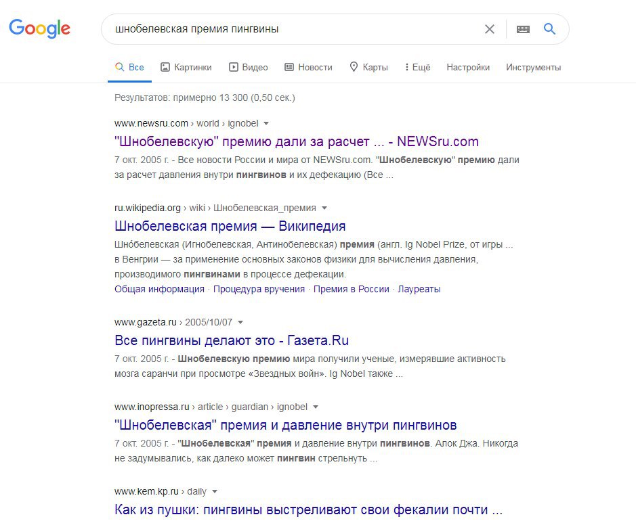Open the inopressa давление внутри пингвинов result
This screenshot has height=521, width=636.
[286, 425]
